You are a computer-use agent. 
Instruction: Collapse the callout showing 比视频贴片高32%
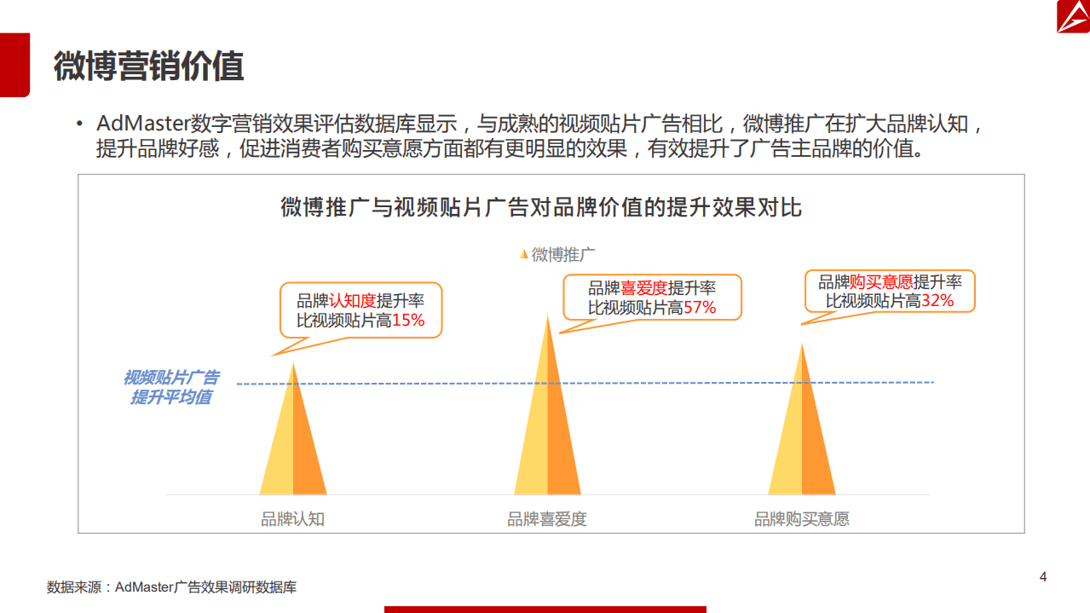pyautogui.click(x=889, y=292)
